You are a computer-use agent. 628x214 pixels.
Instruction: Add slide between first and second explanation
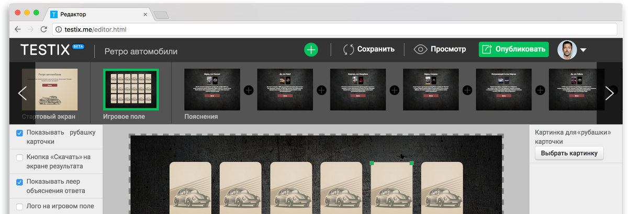249,90
